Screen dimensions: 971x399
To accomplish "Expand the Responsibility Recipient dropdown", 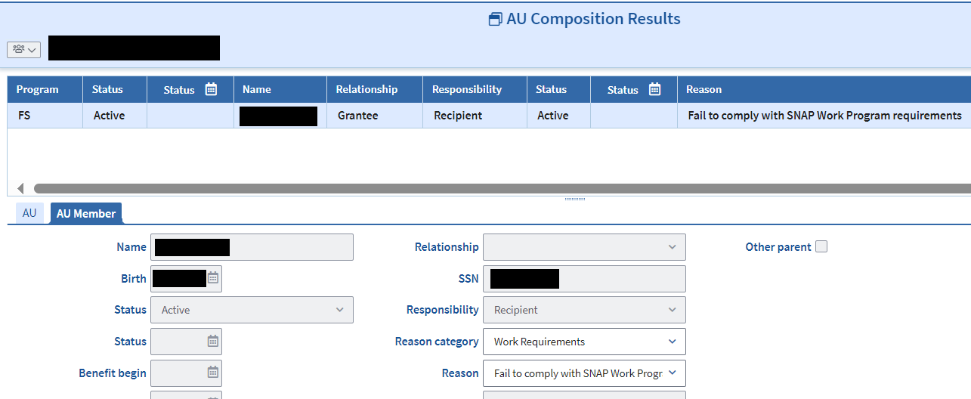I will (x=584, y=310).
